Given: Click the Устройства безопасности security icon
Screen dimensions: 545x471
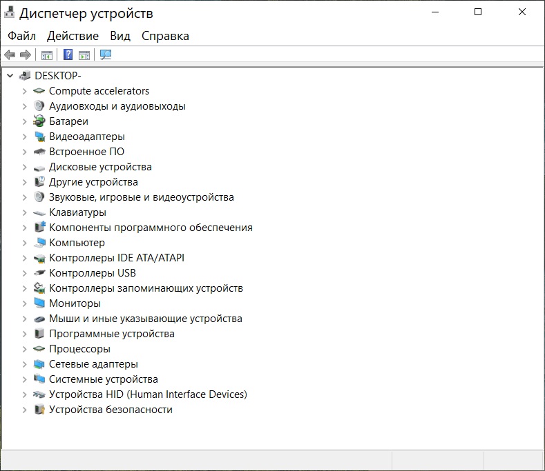Looking at the screenshot, I should (39, 409).
